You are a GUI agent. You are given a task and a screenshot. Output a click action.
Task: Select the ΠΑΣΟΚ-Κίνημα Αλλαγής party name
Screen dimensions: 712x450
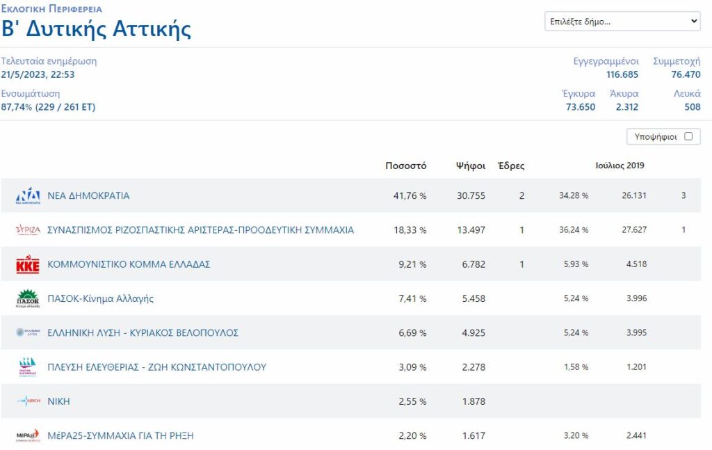pos(100,298)
